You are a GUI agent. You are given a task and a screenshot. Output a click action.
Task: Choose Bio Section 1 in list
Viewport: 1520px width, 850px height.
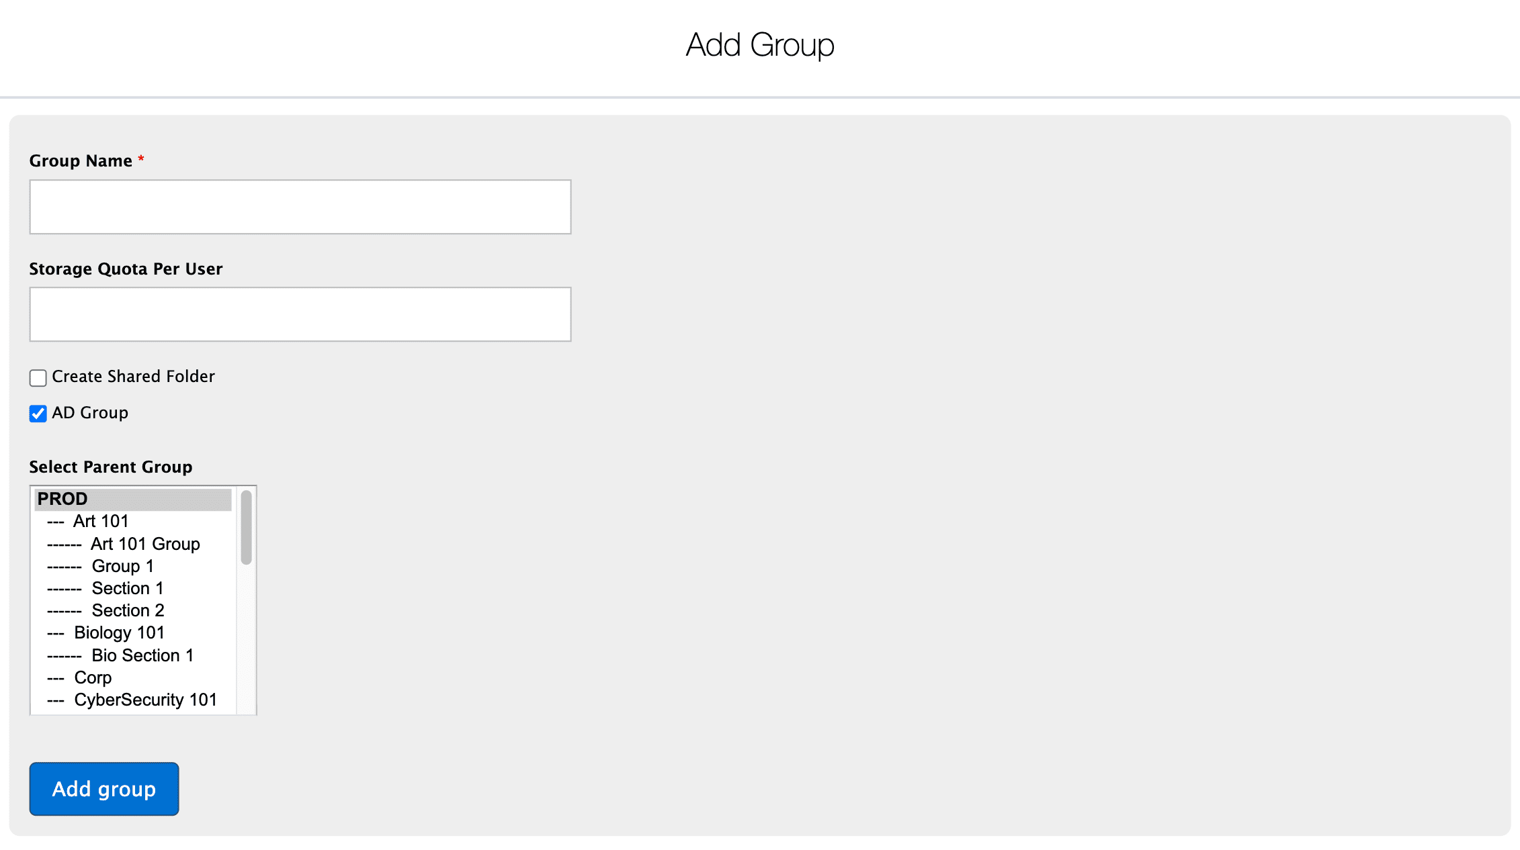(142, 655)
